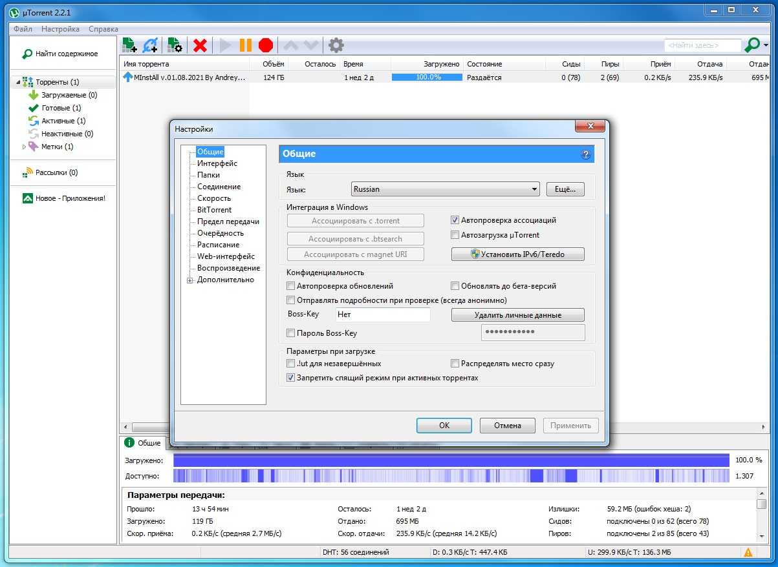Viewport: 778px width, 567px height.
Task: Select Интерфейс in settings tree
Action: coord(217,163)
